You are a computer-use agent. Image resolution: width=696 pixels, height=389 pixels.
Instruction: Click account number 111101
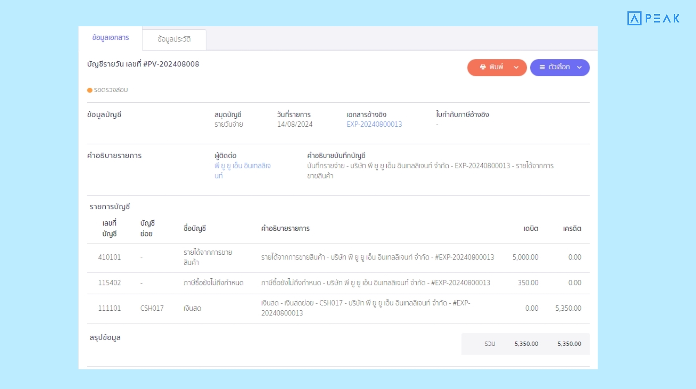coord(109,308)
